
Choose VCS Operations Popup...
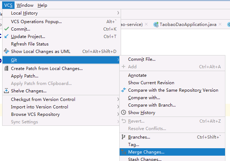tap(61, 21)
